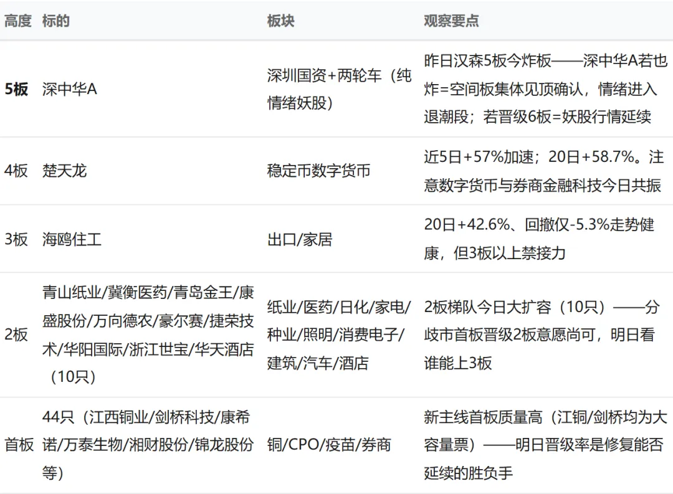This screenshot has width=673, height=494.
Task: Select the 2板 height cell
Action: (x=16, y=335)
